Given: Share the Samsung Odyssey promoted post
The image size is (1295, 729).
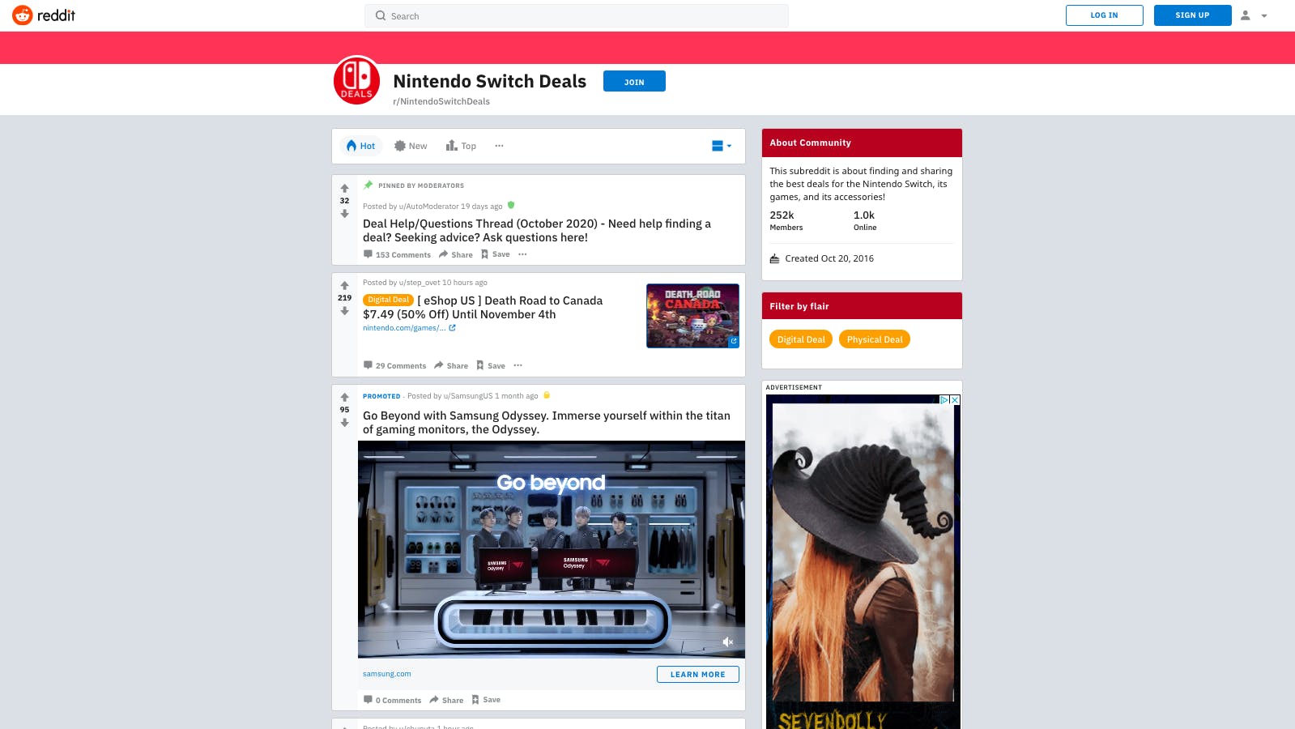Looking at the screenshot, I should [446, 700].
